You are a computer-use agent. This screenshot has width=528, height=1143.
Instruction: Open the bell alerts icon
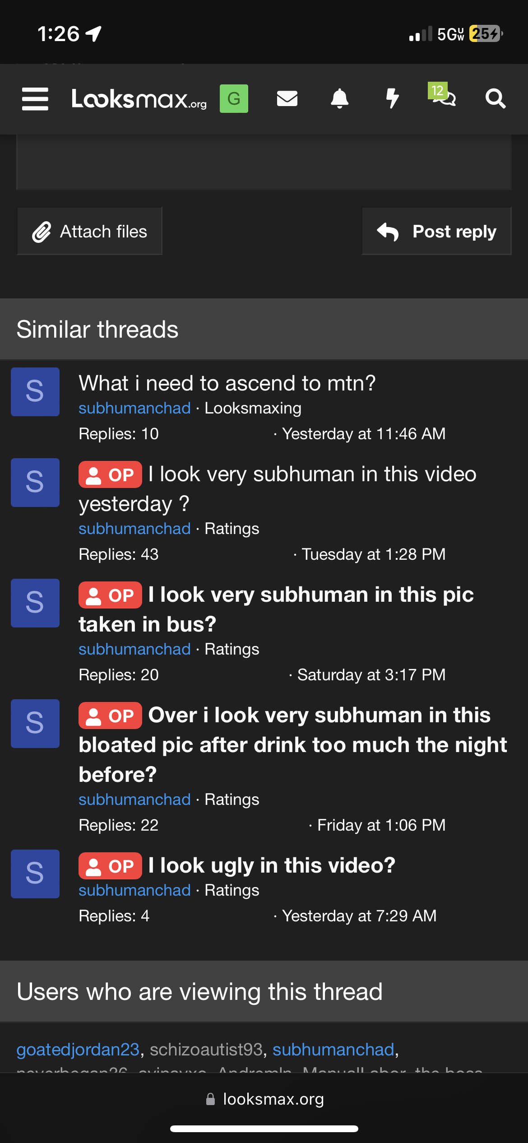340,98
